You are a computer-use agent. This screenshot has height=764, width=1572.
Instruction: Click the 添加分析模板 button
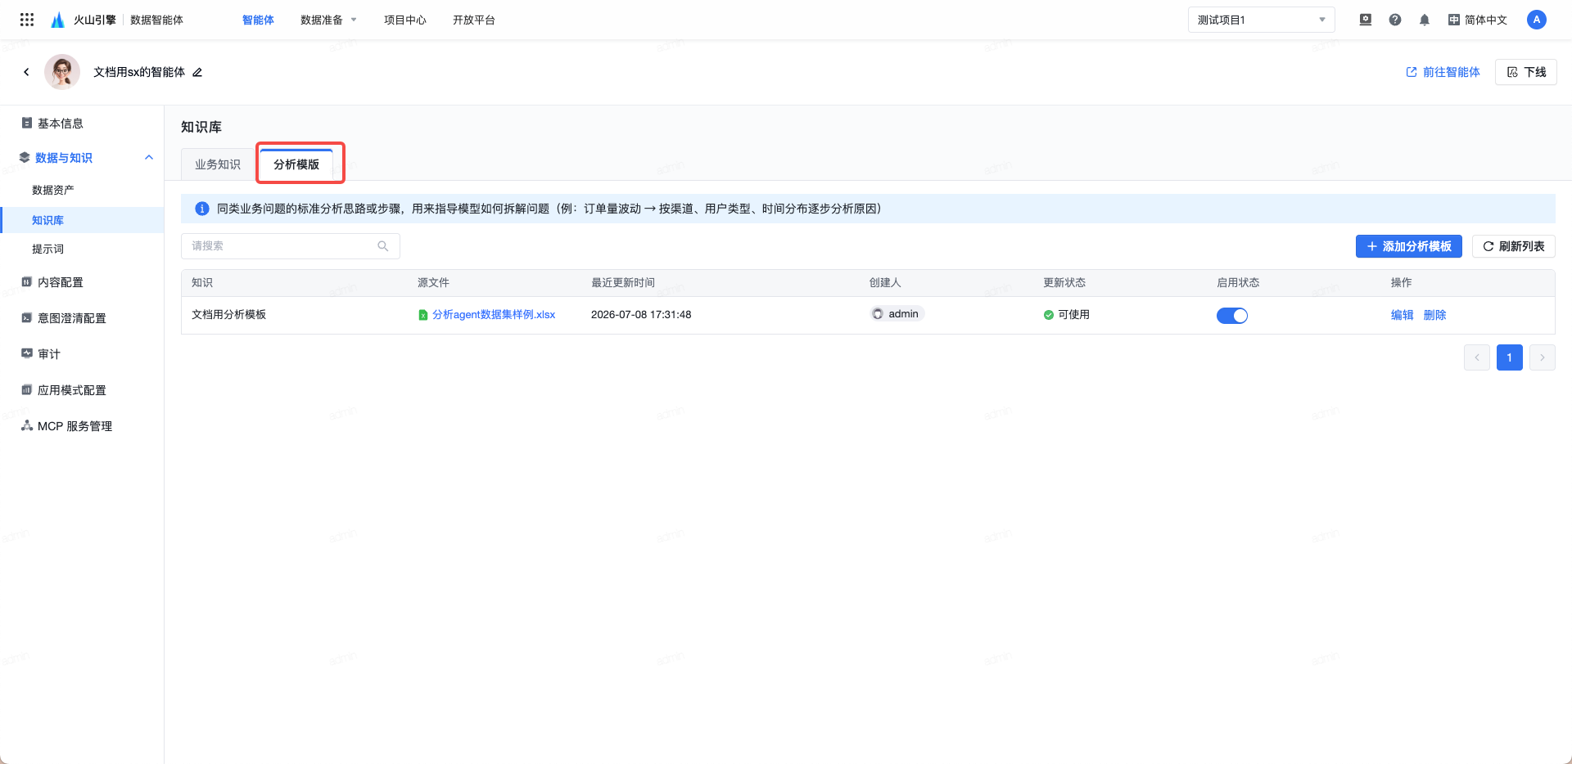coord(1408,246)
